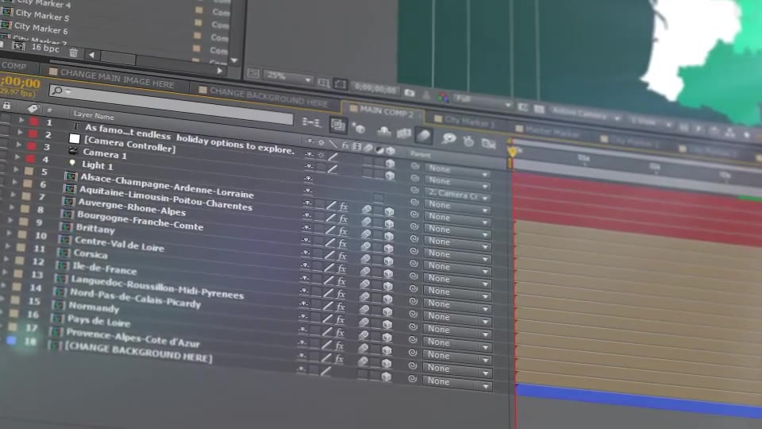The image size is (762, 429).
Task: Click the 16 bpc color depth button
Action: (44, 48)
